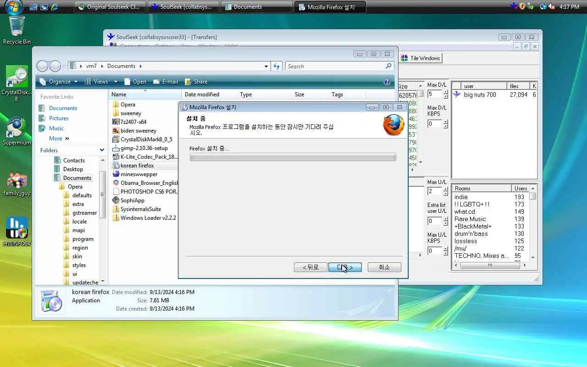Increase the Max U/L spinner value
Screen dimensions: 587x367
tap(445, 189)
